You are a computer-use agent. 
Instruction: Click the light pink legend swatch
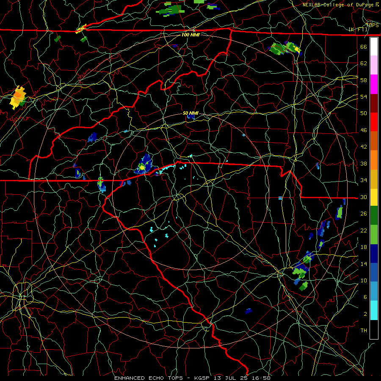point(374,65)
